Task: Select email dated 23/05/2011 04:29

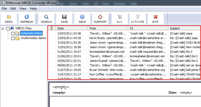Action: pyautogui.click(x=124, y=38)
